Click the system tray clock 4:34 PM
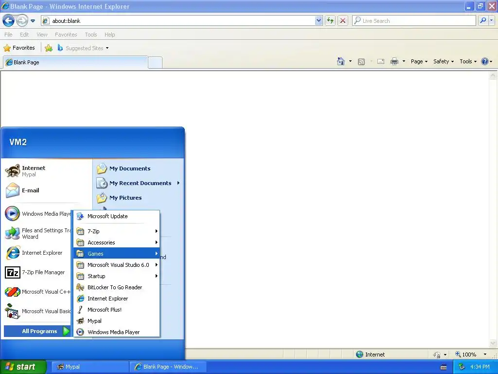The width and height of the screenshot is (498, 374). point(480,367)
